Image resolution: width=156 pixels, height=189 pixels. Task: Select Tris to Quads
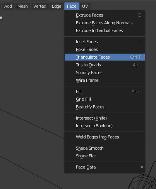pyautogui.click(x=105, y=65)
